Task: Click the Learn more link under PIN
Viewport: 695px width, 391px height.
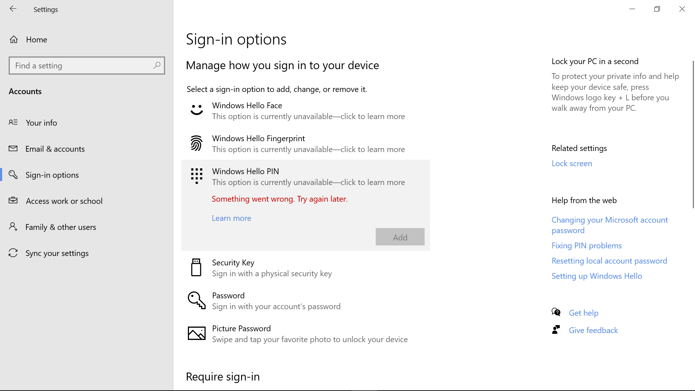Action: [x=231, y=218]
